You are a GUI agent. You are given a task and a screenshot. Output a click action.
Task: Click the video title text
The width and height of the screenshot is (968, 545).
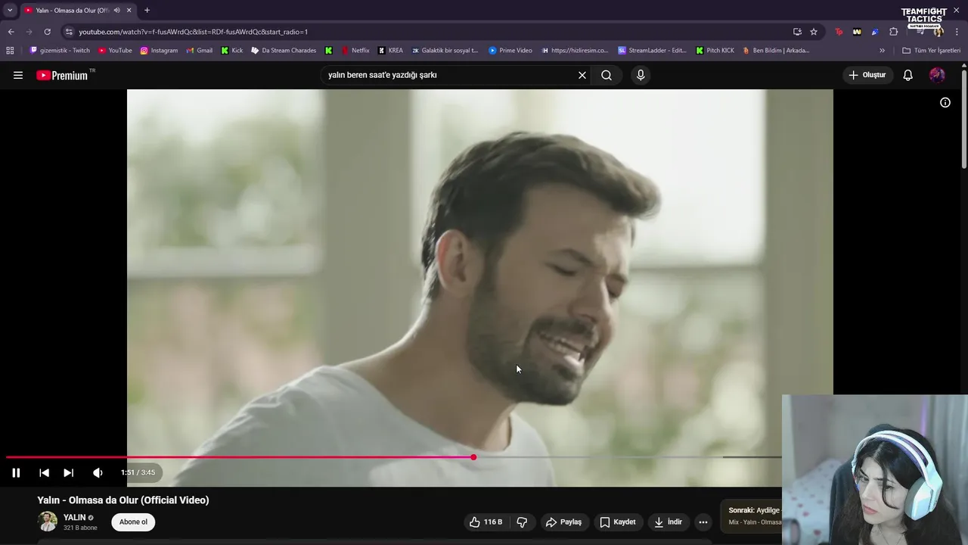(123, 500)
